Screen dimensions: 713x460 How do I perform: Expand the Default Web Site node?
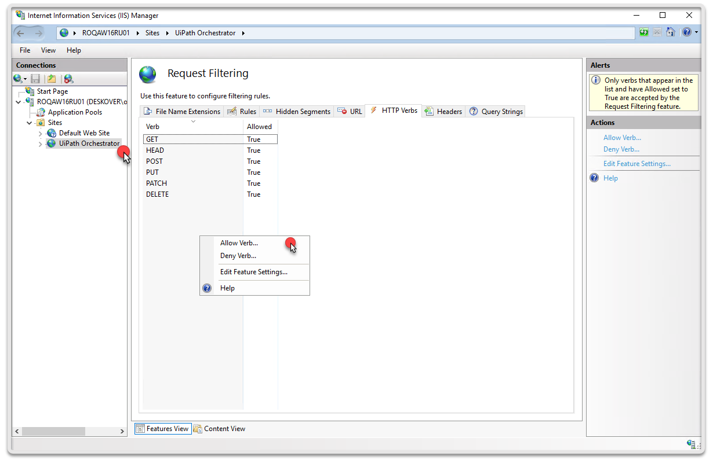point(40,134)
